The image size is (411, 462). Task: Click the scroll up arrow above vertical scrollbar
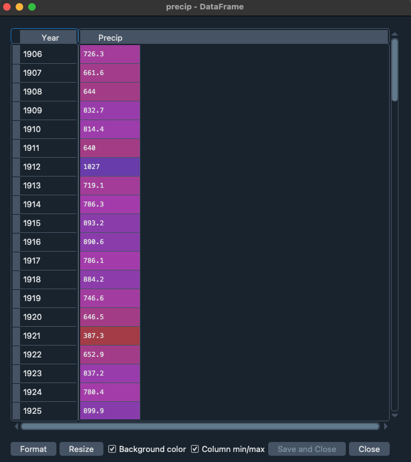click(x=395, y=34)
